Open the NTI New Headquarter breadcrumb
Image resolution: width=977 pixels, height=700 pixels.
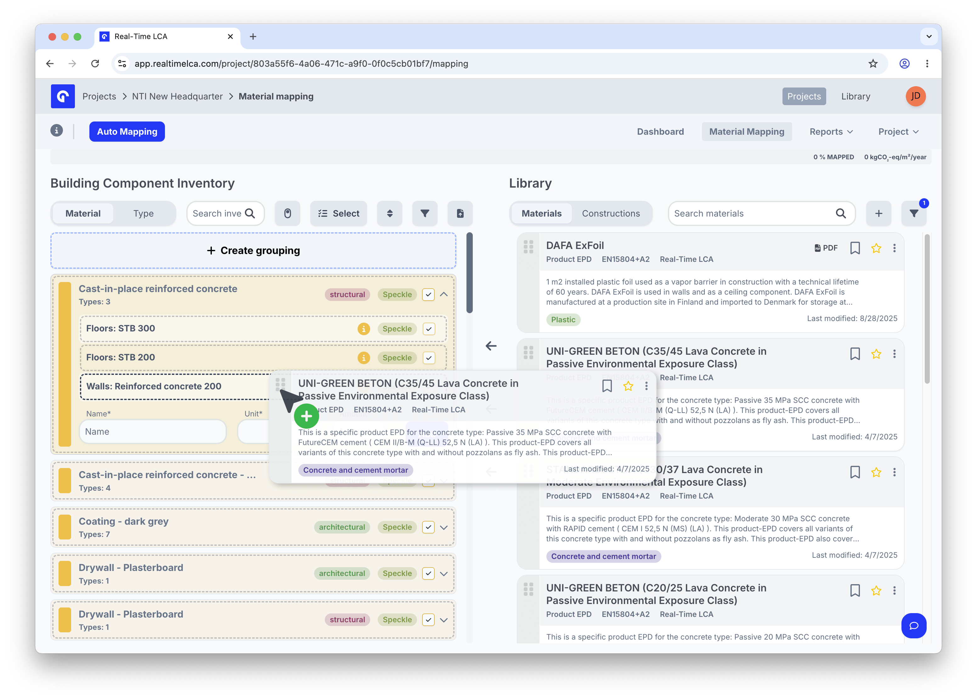177,96
